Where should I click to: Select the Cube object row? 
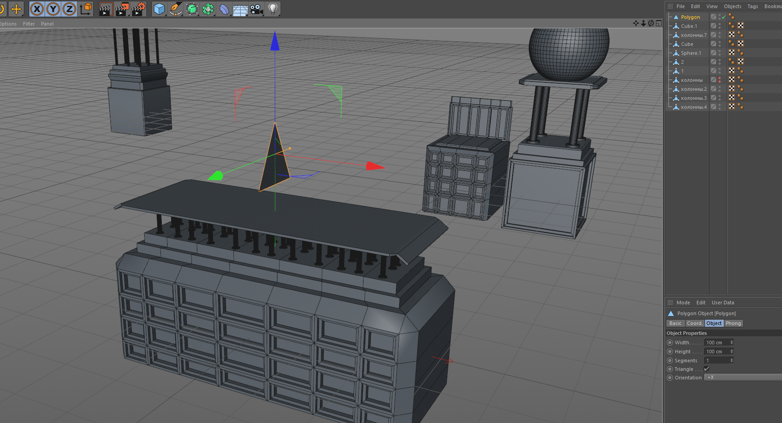pyautogui.click(x=687, y=44)
